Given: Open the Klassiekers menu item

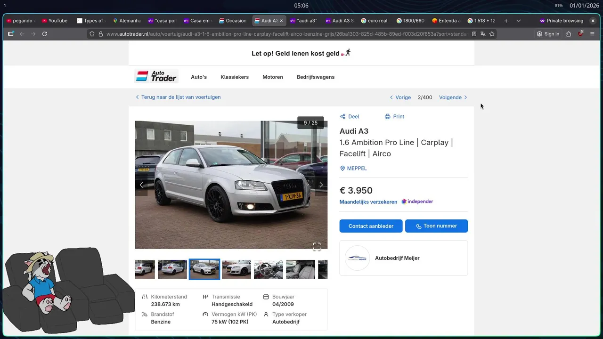Looking at the screenshot, I should tap(235, 77).
